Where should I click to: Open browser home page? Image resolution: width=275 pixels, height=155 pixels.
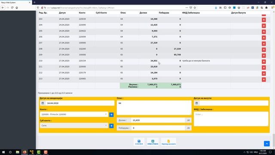click(x=17, y=8)
